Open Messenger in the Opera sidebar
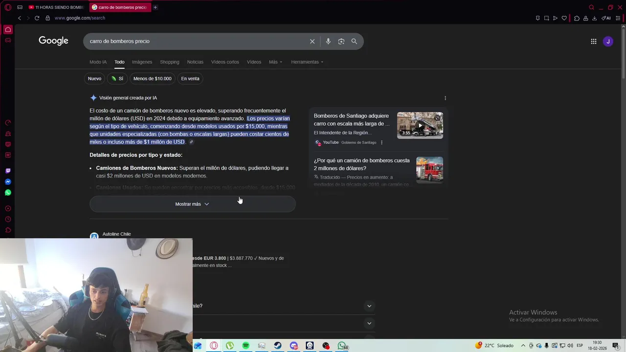Screen dimensions: 626x352 click(x=8, y=182)
